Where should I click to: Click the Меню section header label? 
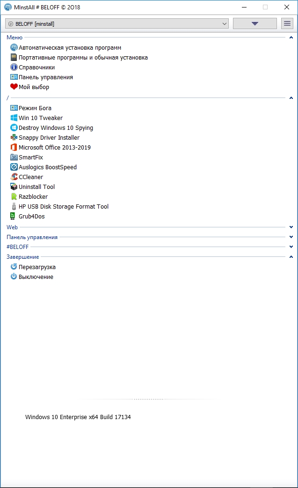[15, 38]
